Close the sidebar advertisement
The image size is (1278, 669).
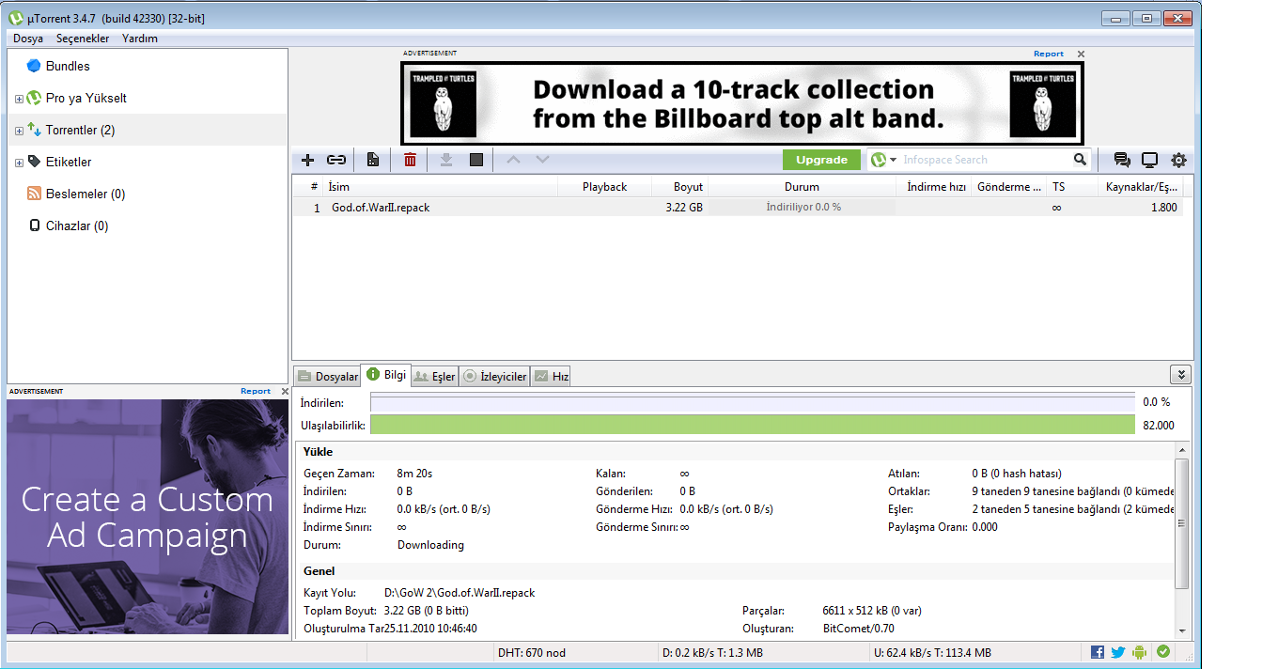click(285, 391)
